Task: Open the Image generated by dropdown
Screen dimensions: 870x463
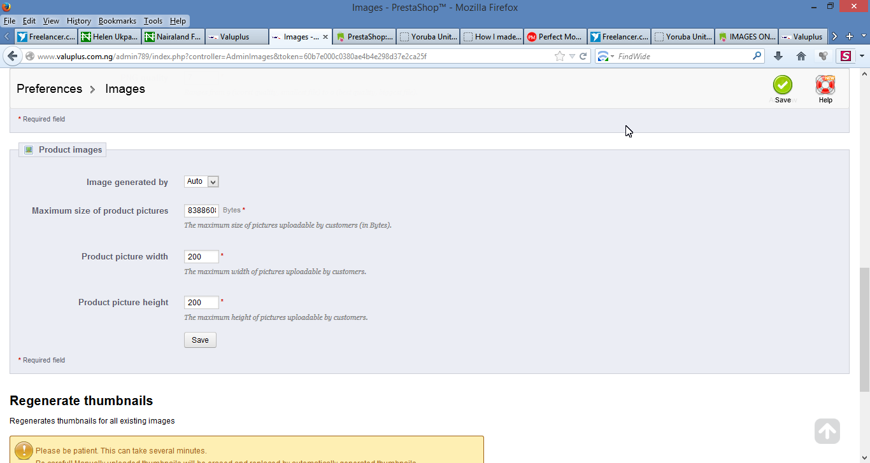Action: (201, 182)
